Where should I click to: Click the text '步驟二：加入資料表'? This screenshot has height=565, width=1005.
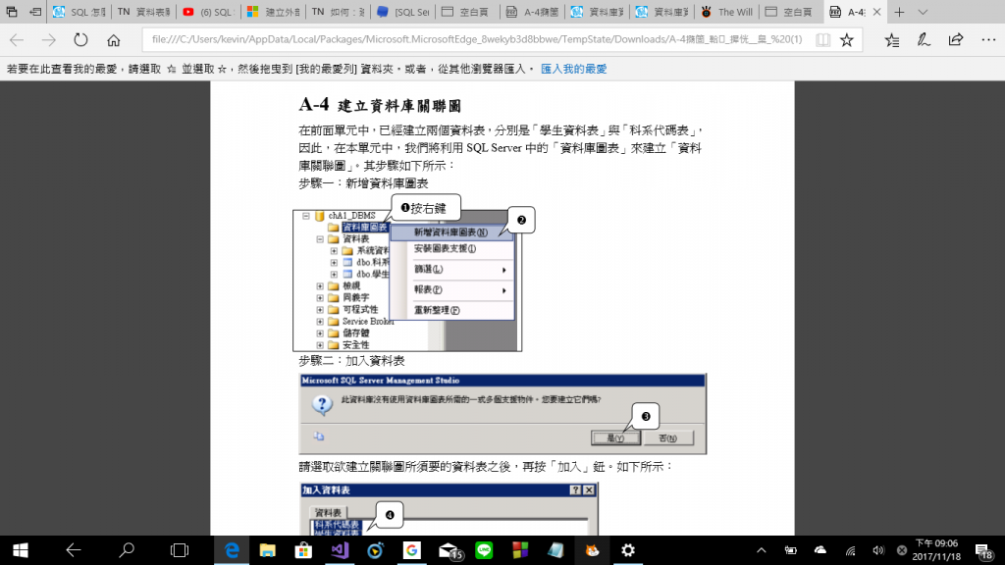coord(352,361)
